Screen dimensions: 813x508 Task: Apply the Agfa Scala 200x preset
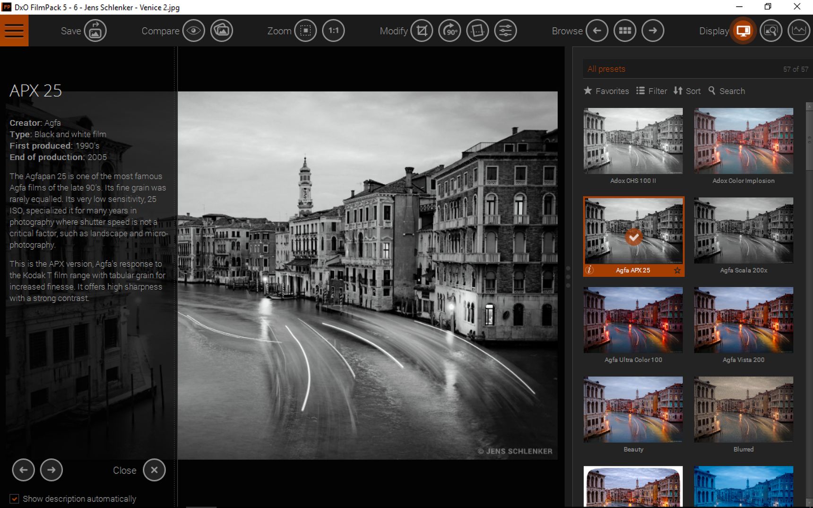pos(744,231)
